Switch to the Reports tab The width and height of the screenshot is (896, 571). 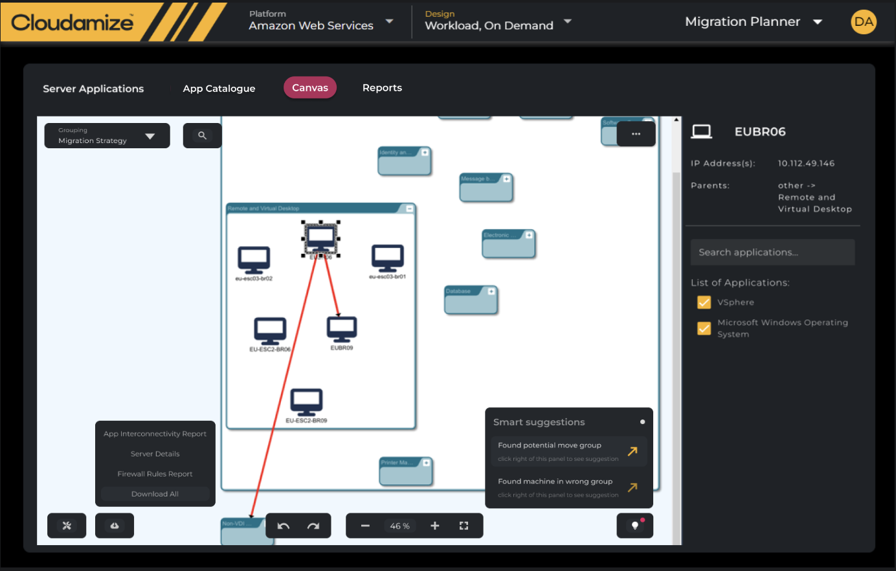click(382, 88)
